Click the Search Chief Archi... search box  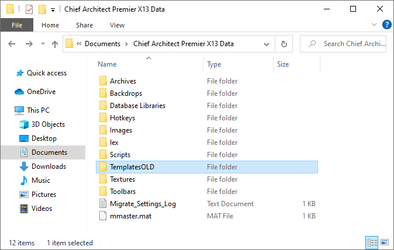[x=343, y=44]
